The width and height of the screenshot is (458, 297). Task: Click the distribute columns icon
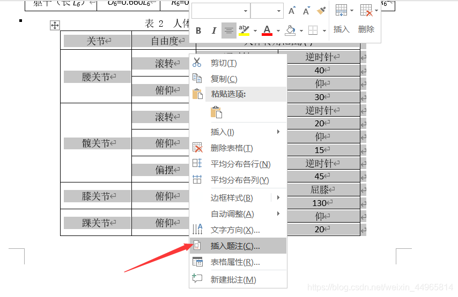point(197,179)
